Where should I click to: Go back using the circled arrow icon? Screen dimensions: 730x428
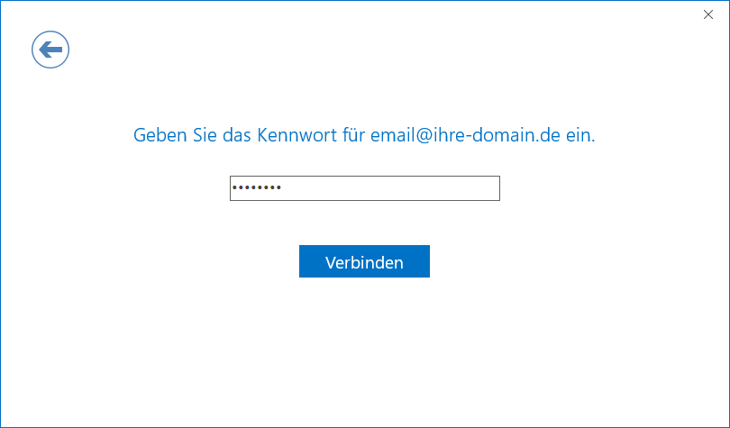point(50,50)
